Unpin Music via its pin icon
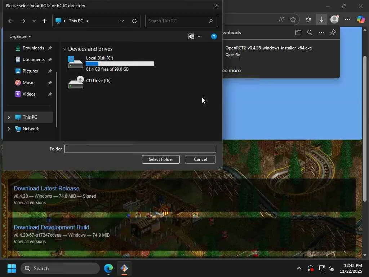369x277 pixels. point(50,83)
